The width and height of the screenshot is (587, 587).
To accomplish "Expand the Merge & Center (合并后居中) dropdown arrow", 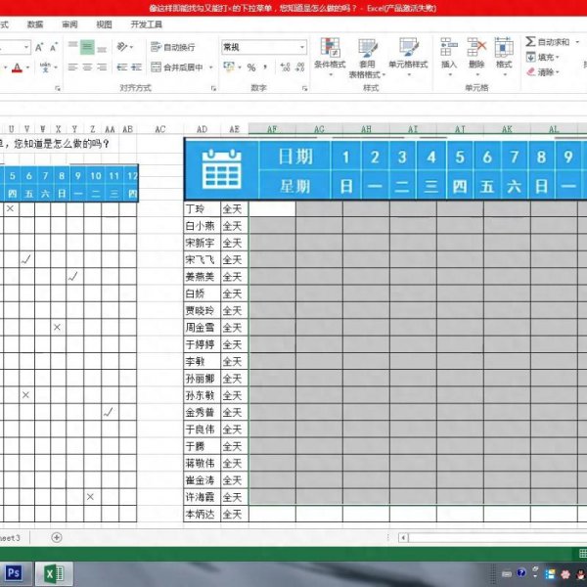I will (x=211, y=68).
